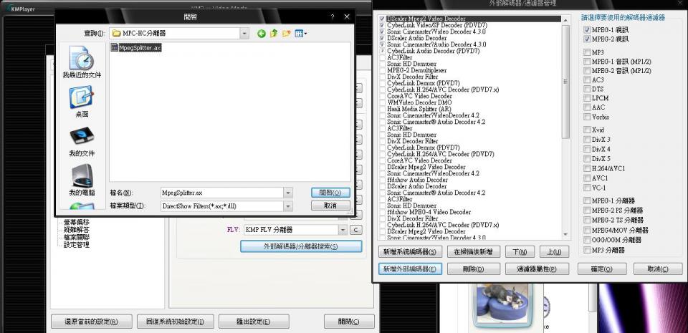Enable OGG/OGM 分離器 checkbox
The height and width of the screenshot is (333, 688).
[x=587, y=240]
